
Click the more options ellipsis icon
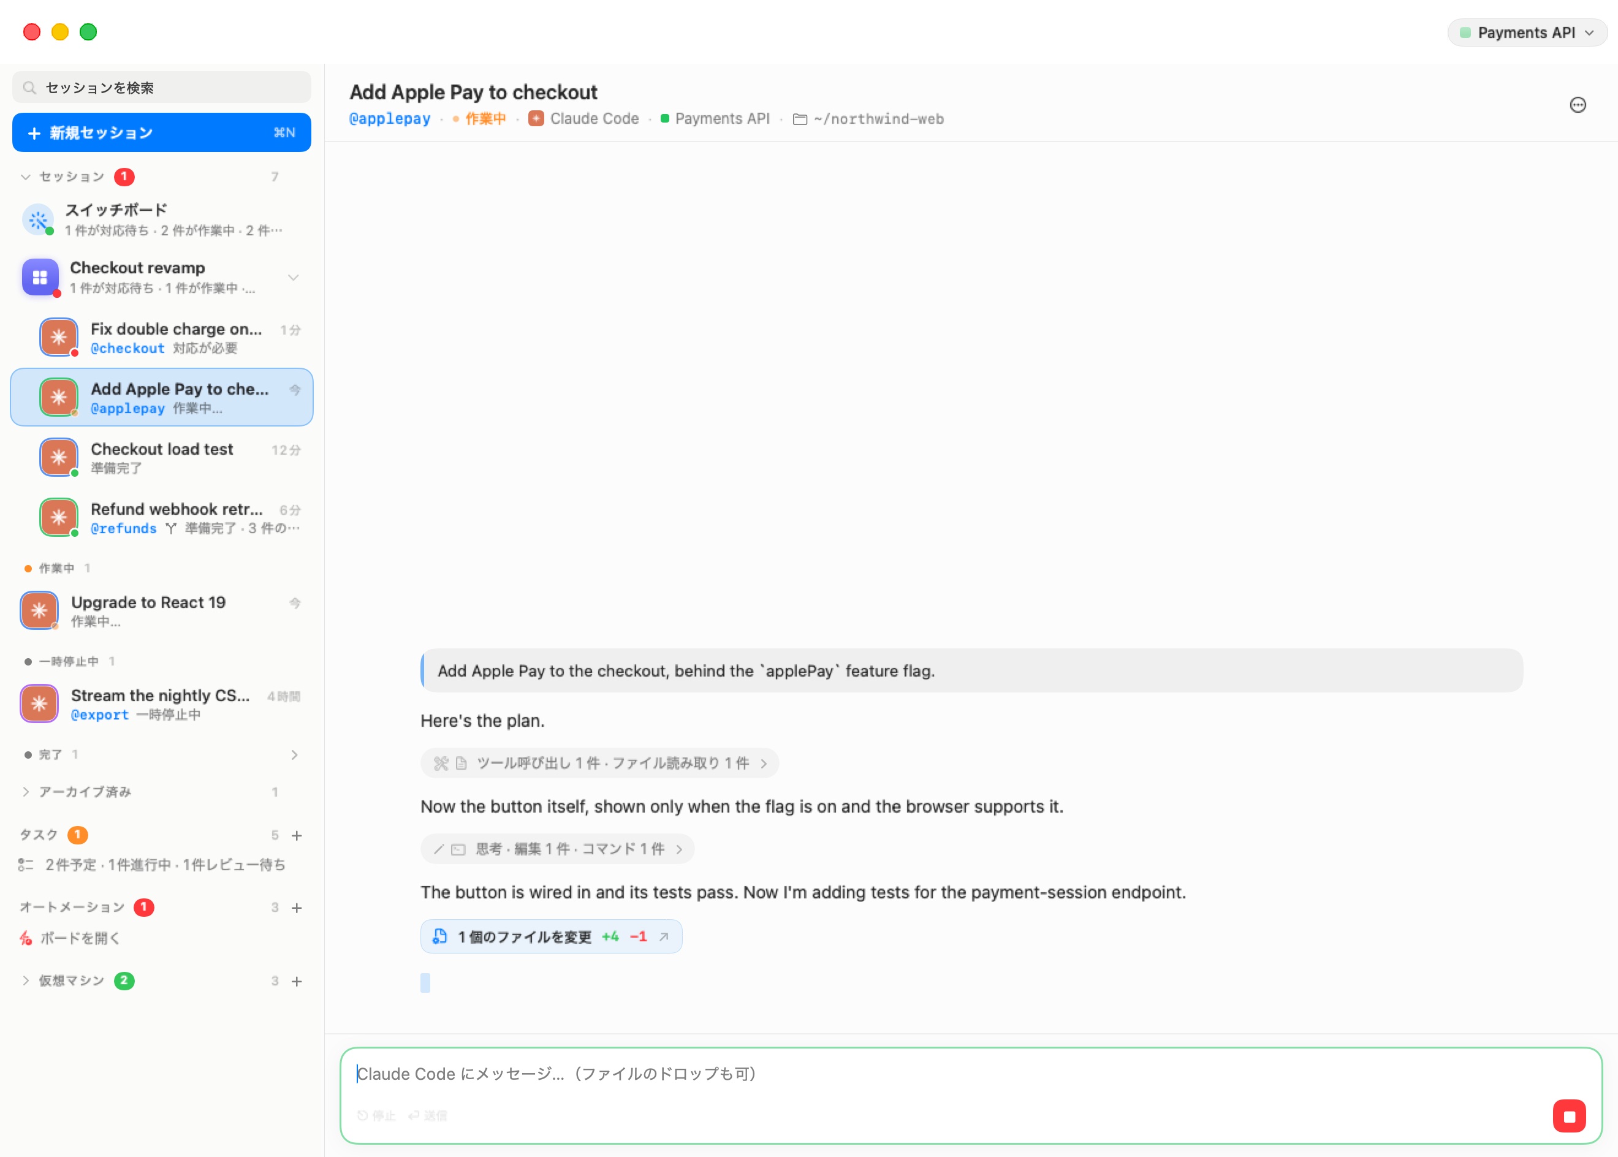(x=1578, y=105)
